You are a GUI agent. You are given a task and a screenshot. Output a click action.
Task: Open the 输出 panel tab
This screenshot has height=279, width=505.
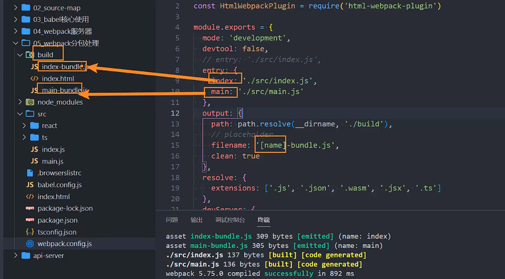tap(197, 220)
